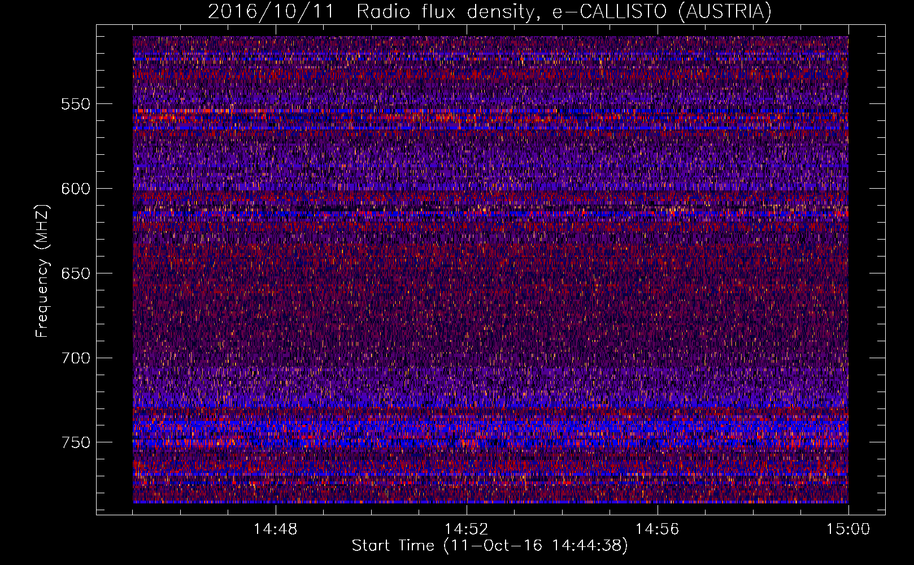
Task: Click the 650 frequency tick label
Action: pyautogui.click(x=76, y=273)
